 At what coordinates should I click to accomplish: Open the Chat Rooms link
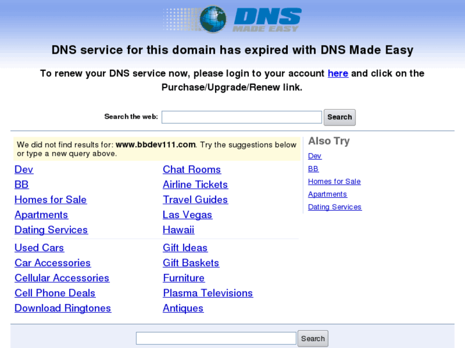point(192,169)
